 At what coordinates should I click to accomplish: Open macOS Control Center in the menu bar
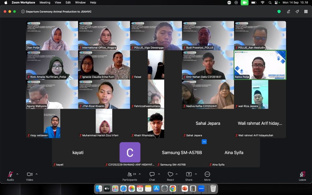tap(276, 2)
